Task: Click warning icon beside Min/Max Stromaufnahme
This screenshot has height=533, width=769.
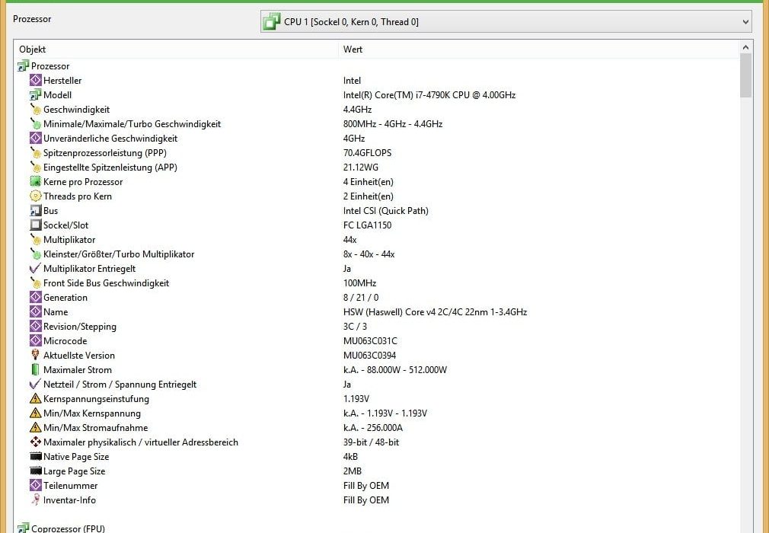Action: [35, 427]
